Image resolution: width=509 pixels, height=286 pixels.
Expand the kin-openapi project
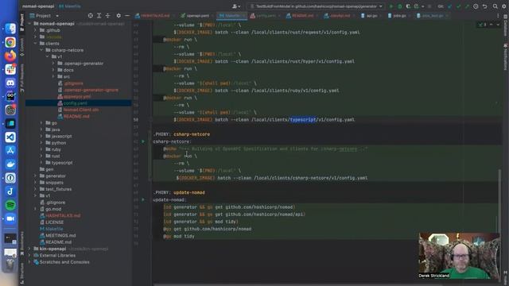coord(30,249)
